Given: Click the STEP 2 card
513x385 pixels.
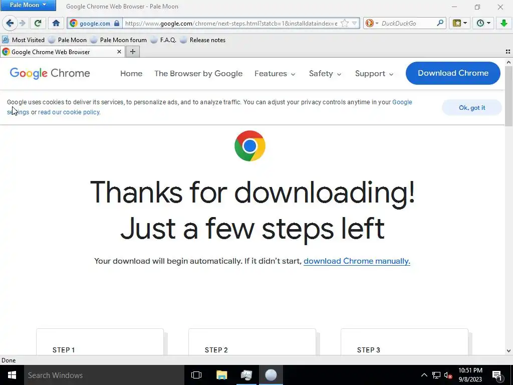Looking at the screenshot, I should 252,342.
